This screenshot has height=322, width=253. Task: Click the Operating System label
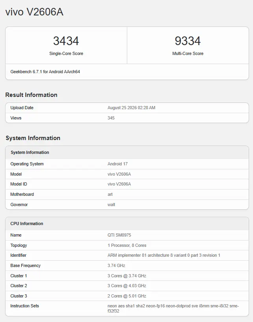pos(27,164)
